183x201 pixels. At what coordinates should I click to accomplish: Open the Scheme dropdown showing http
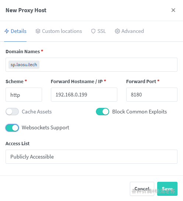24,95
